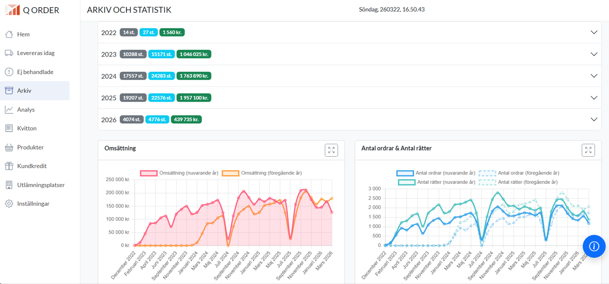Toggle Antal rätter (nuvarande år) series
Viewport: 609px width, 284px height.
[x=437, y=182]
